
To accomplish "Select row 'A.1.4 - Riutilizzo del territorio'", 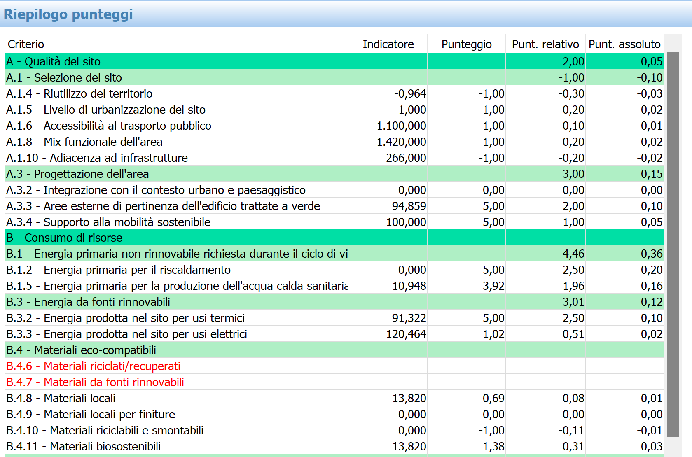I will [x=334, y=93].
